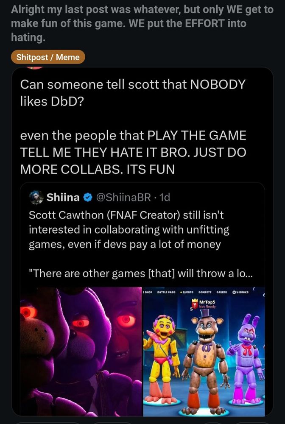Switch to the Compete tab
Screen dimensions: 285x424
pyautogui.click(x=205, y=292)
